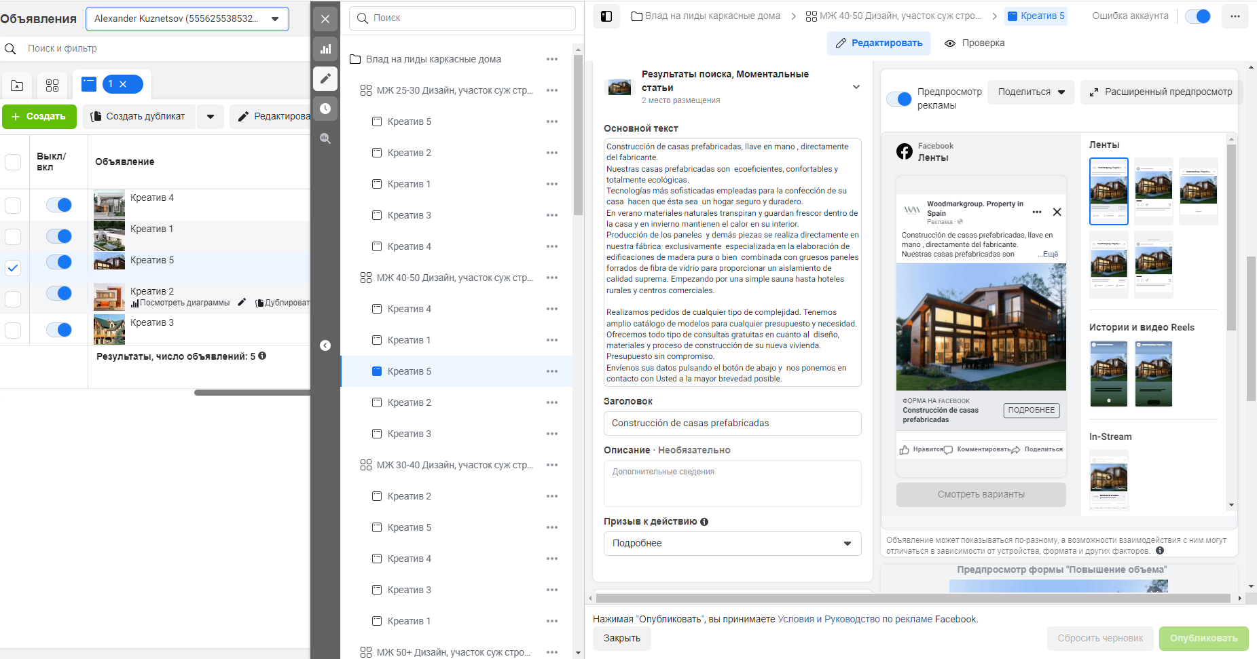
Task: Toggle the sidebar layout icon at top
Action: (x=606, y=16)
